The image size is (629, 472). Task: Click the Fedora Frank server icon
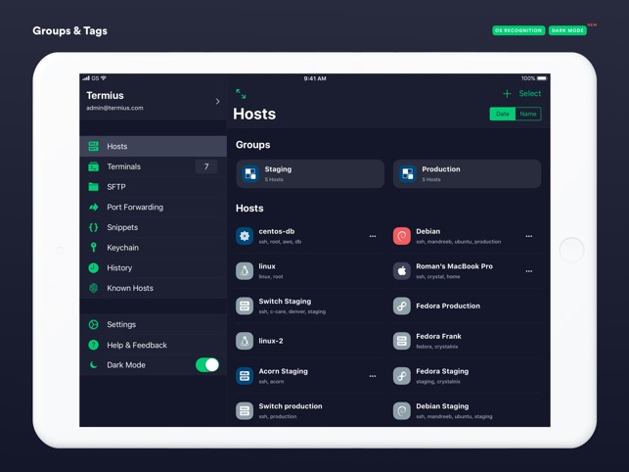401,341
